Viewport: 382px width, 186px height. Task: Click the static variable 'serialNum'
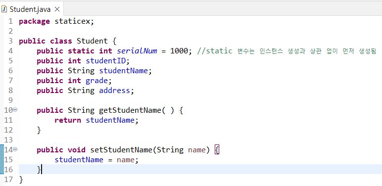pos(137,51)
